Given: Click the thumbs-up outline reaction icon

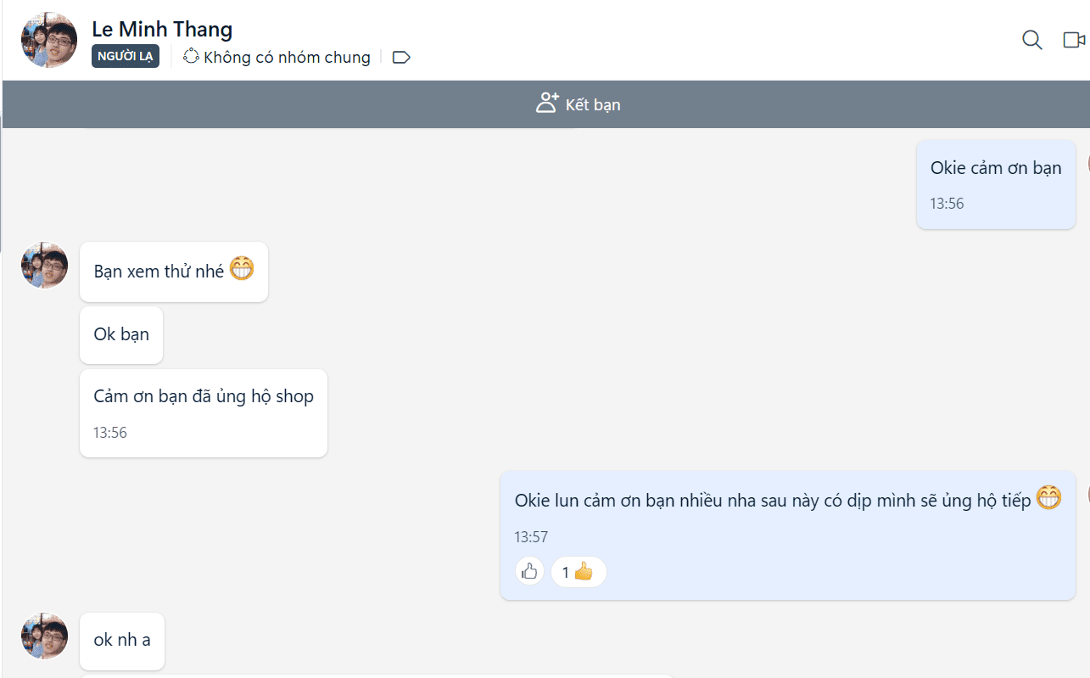Looking at the screenshot, I should pos(529,572).
